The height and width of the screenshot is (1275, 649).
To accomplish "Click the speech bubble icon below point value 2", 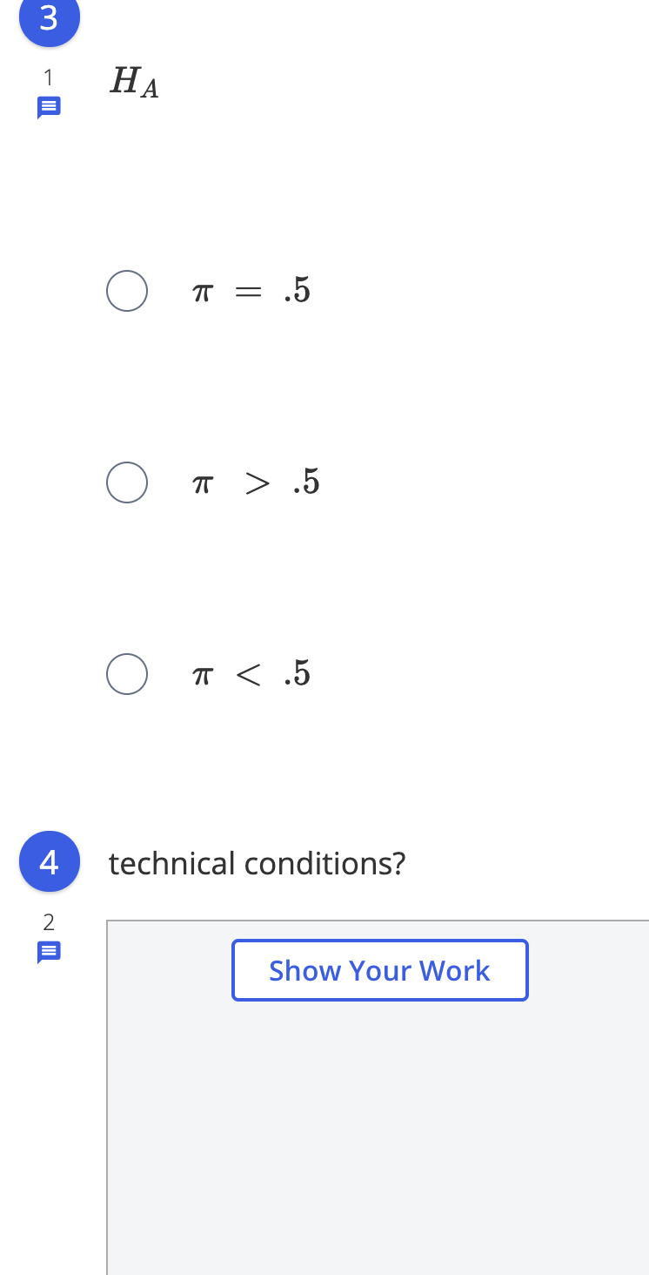I will coord(49,951).
